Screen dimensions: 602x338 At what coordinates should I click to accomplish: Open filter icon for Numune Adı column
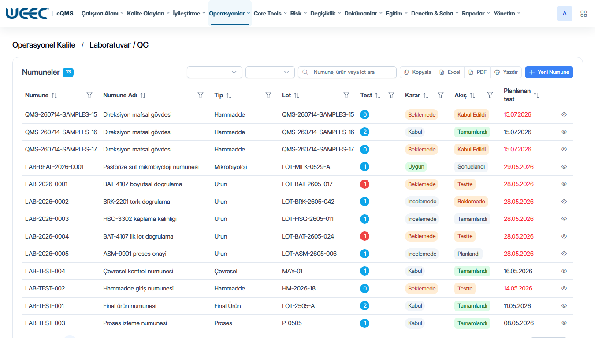coord(201,95)
